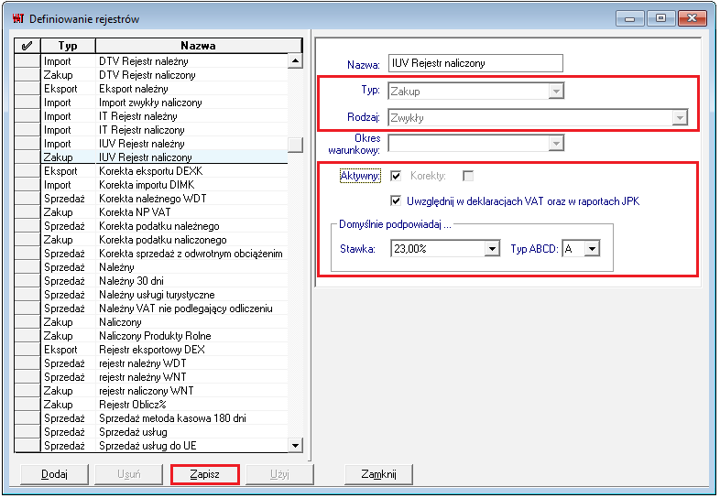The width and height of the screenshot is (720, 498).
Task: Expand the Stawka 23,00% dropdown
Action: [x=492, y=249]
